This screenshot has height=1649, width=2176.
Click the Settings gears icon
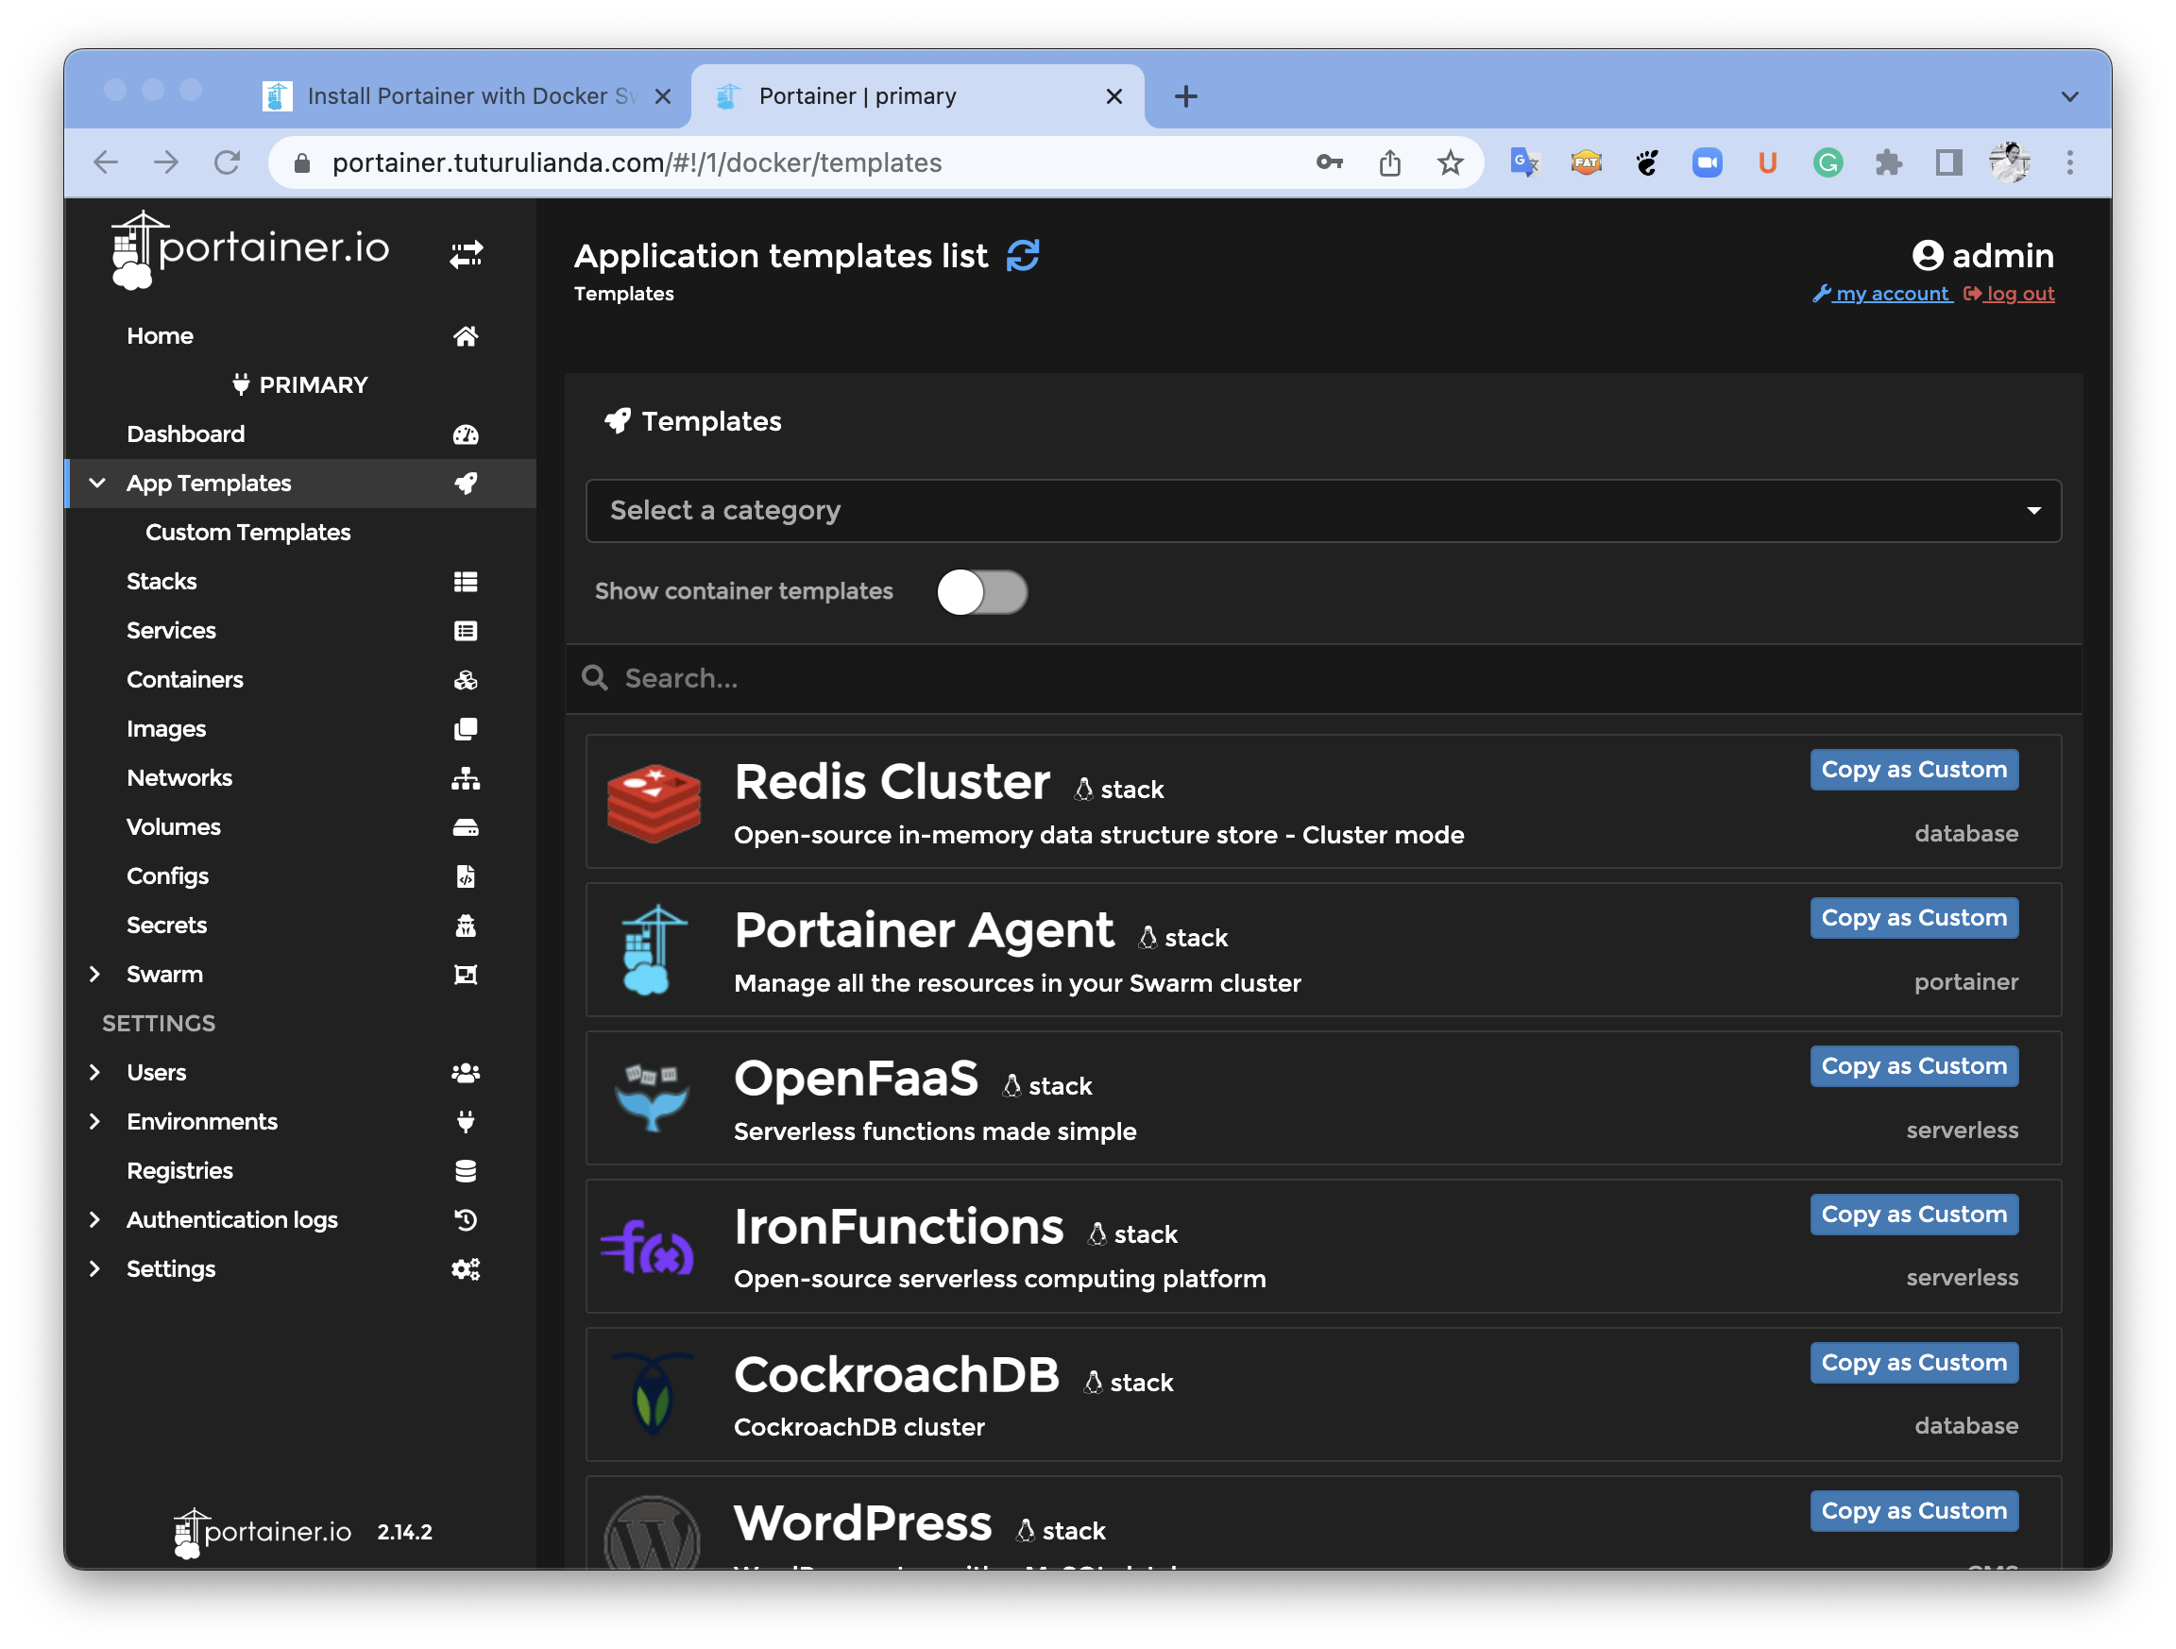click(466, 1269)
